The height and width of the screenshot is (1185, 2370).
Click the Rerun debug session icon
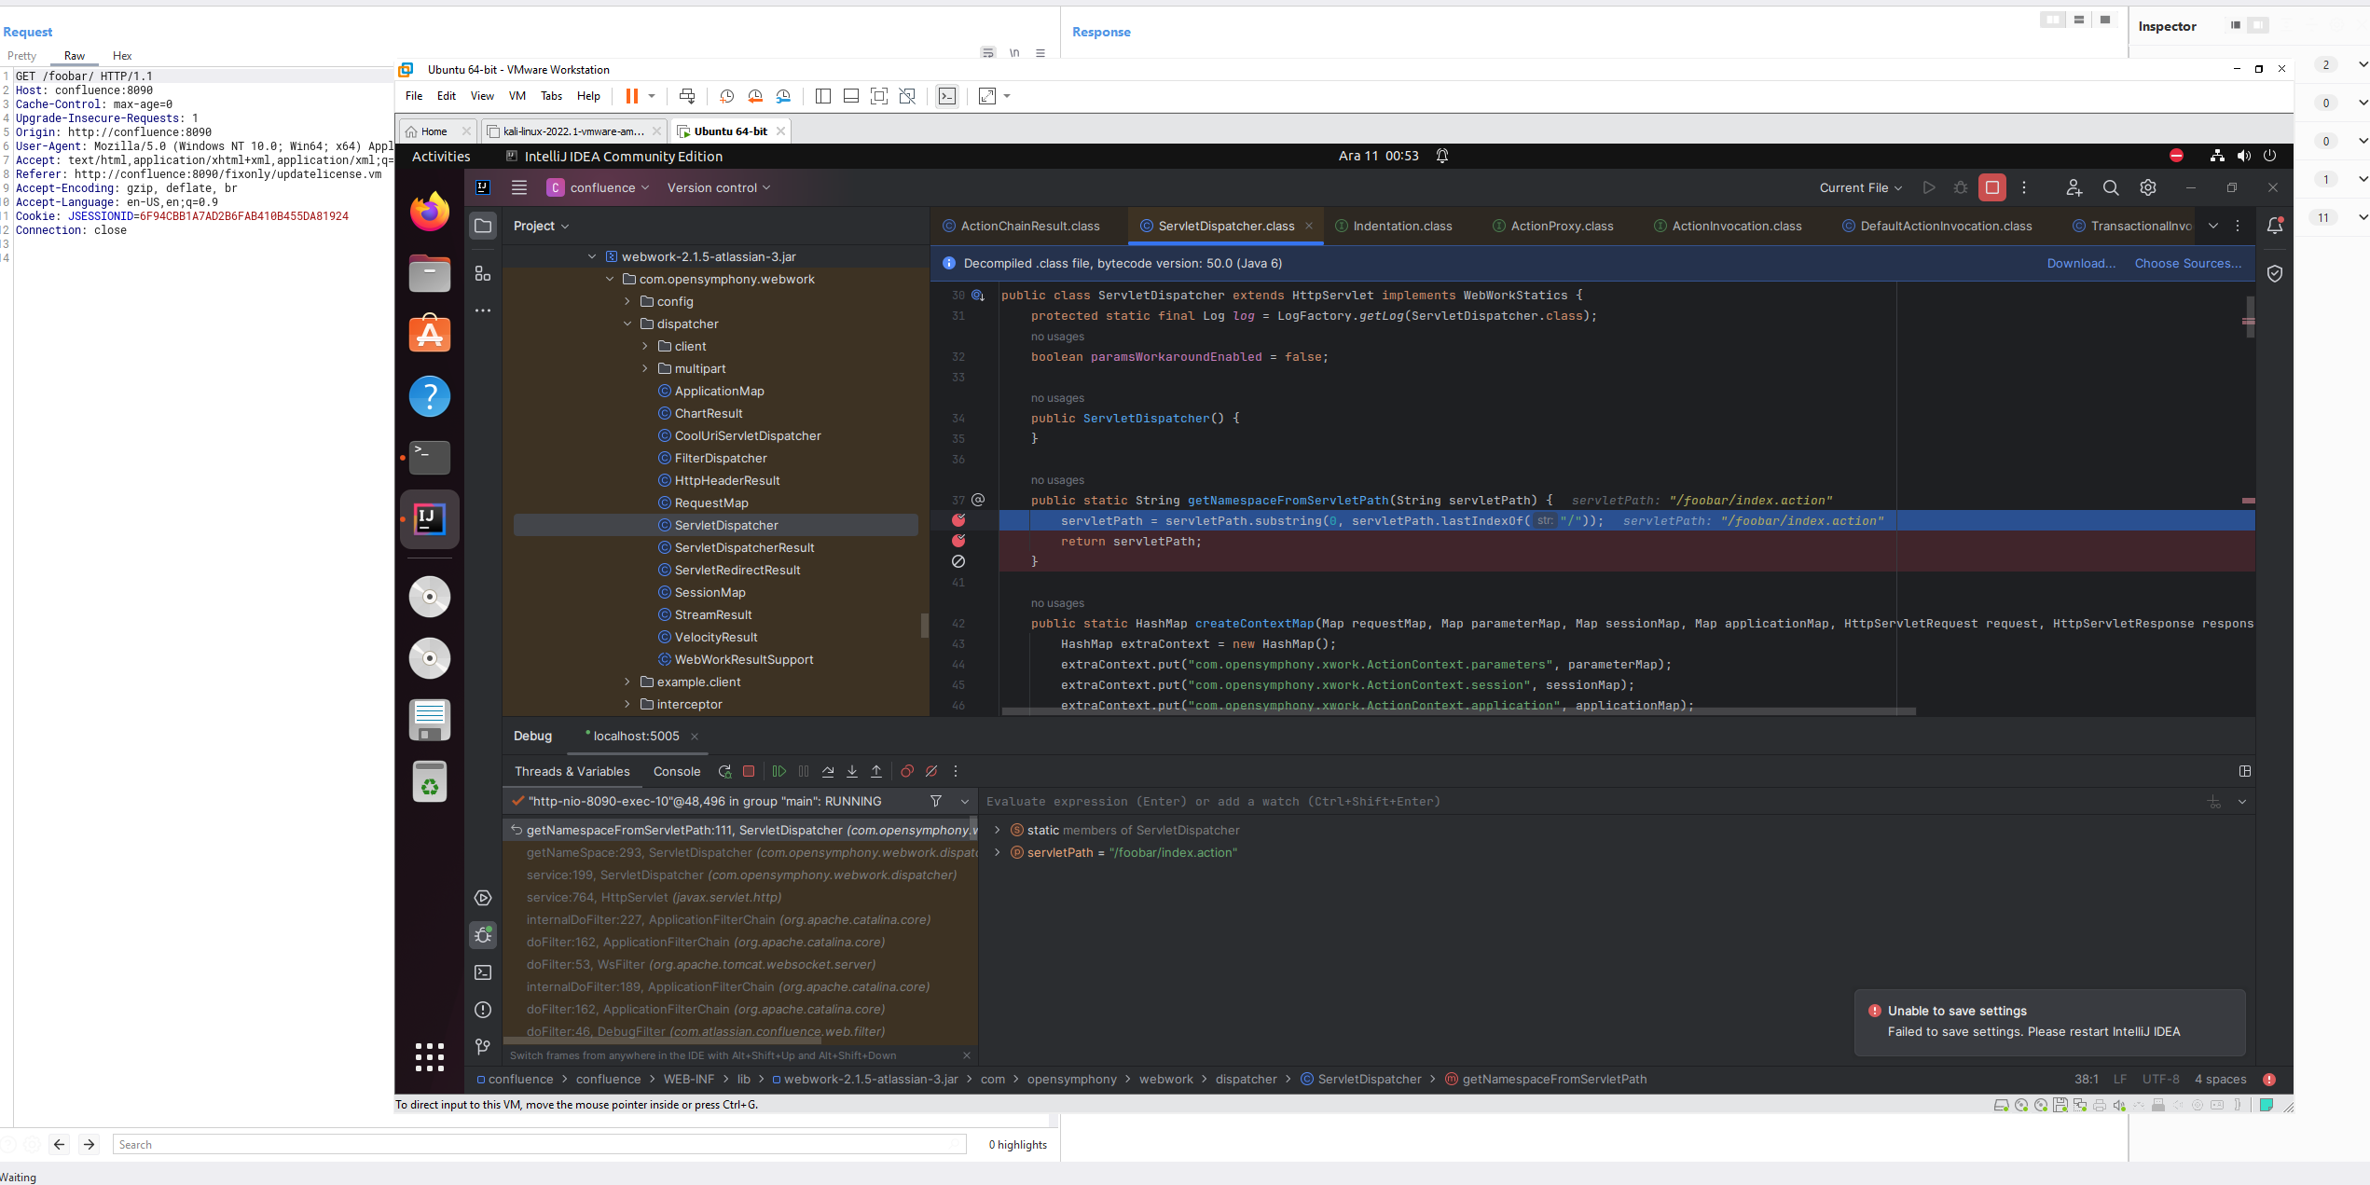[724, 771]
